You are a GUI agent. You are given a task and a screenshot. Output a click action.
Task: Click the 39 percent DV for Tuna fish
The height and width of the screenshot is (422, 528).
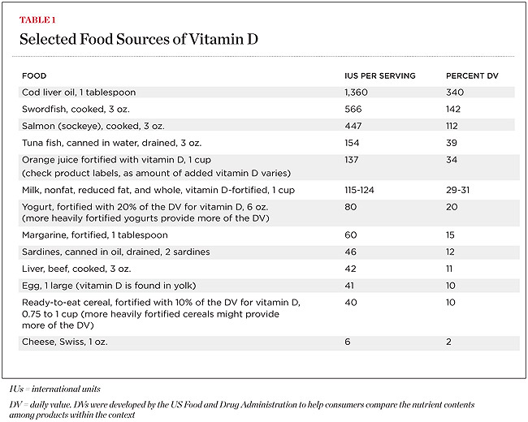point(452,144)
